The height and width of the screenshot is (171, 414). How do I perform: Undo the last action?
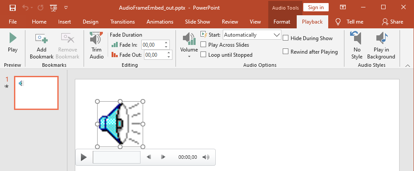pos(26,7)
